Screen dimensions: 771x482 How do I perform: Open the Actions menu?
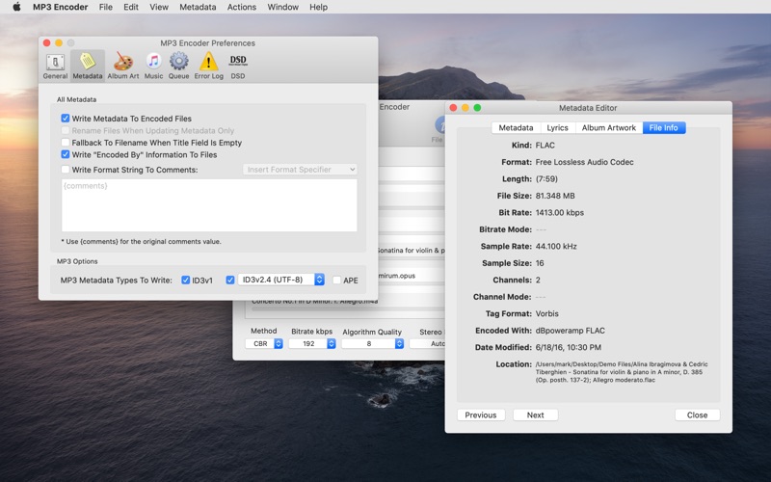click(x=242, y=7)
